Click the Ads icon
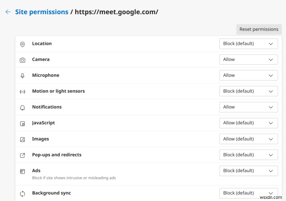This screenshot has width=286, height=201. coord(23,171)
